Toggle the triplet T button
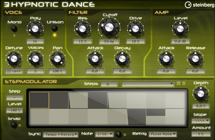The width and height of the screenshot is (215, 140). 119,134
